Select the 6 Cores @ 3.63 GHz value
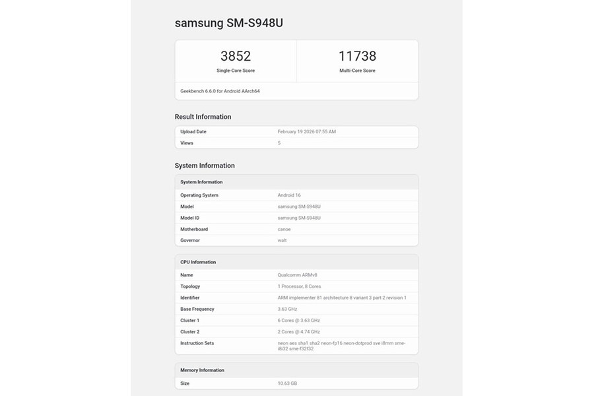Viewport: 594px width, 396px height. tap(299, 321)
